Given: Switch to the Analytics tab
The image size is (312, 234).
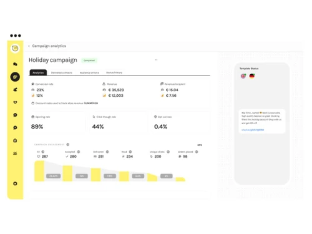Looking at the screenshot, I should pyautogui.click(x=38, y=72).
